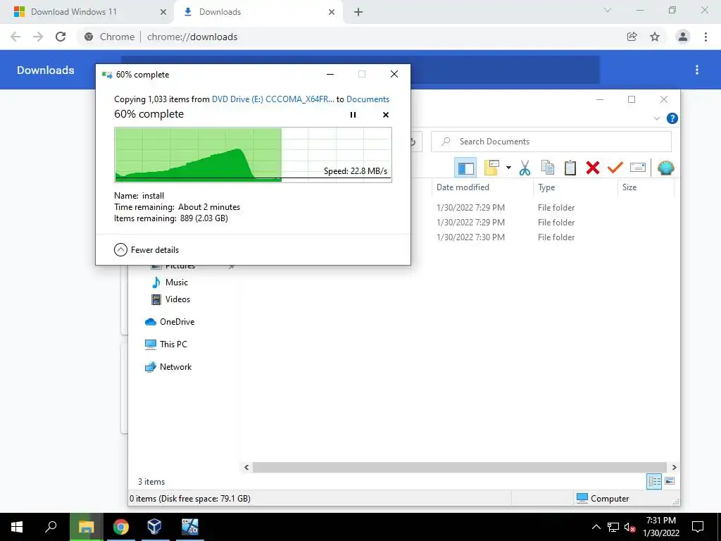Open the VirtualBox cube taskbar icon
Screen dimensions: 721x541
[x=154, y=527]
